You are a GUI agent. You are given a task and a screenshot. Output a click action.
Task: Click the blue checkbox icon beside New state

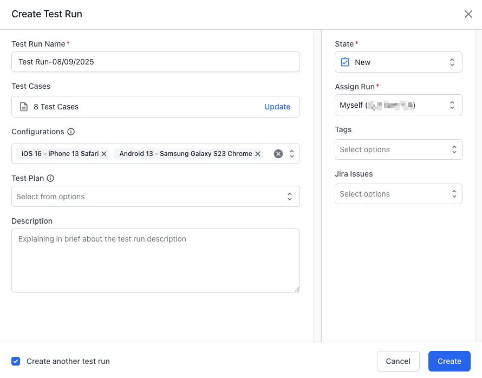pyautogui.click(x=345, y=62)
